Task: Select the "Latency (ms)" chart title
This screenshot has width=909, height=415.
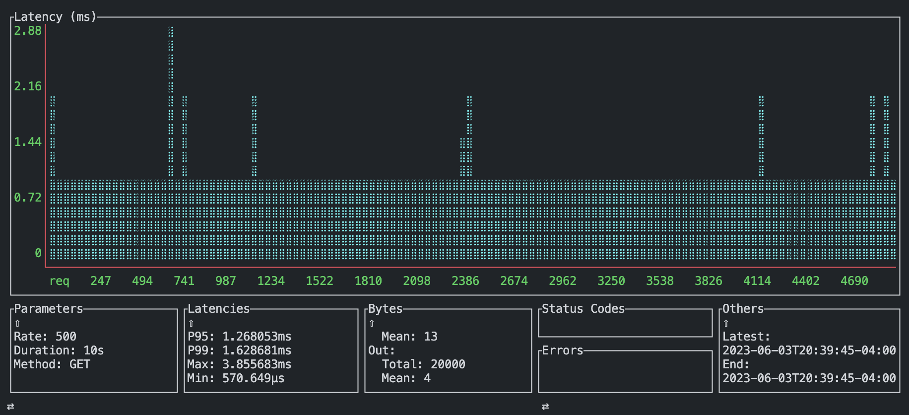Action: coord(55,17)
